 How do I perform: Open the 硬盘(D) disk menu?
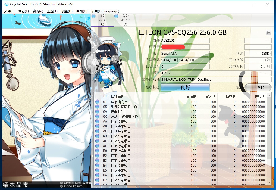point(67,11)
